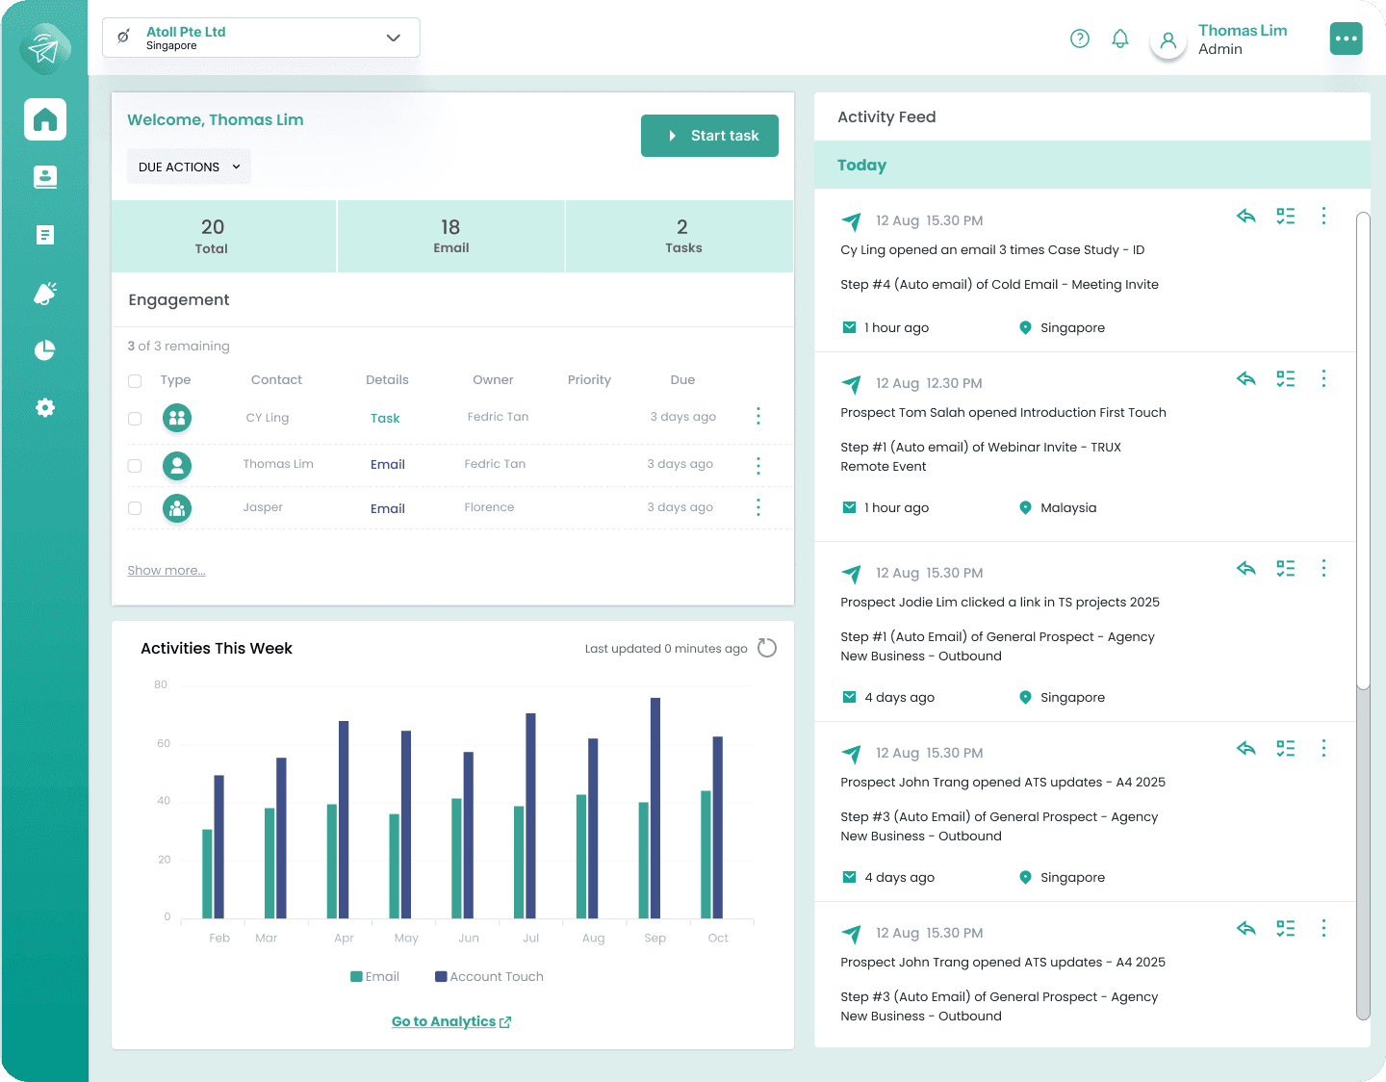Open row menu for CY Ling engagement
Screen dimensions: 1386x1082
point(758,416)
